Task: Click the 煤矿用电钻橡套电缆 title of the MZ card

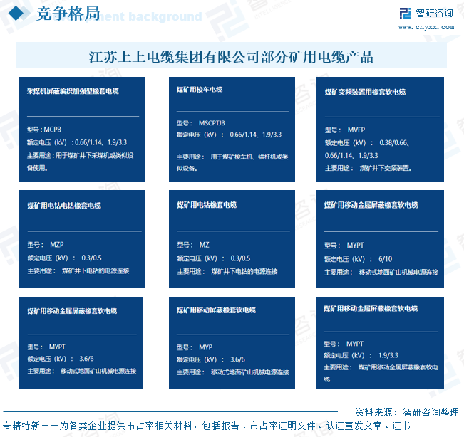Action: click(207, 205)
